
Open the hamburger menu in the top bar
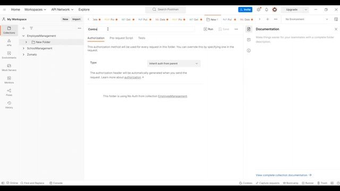(4, 10)
